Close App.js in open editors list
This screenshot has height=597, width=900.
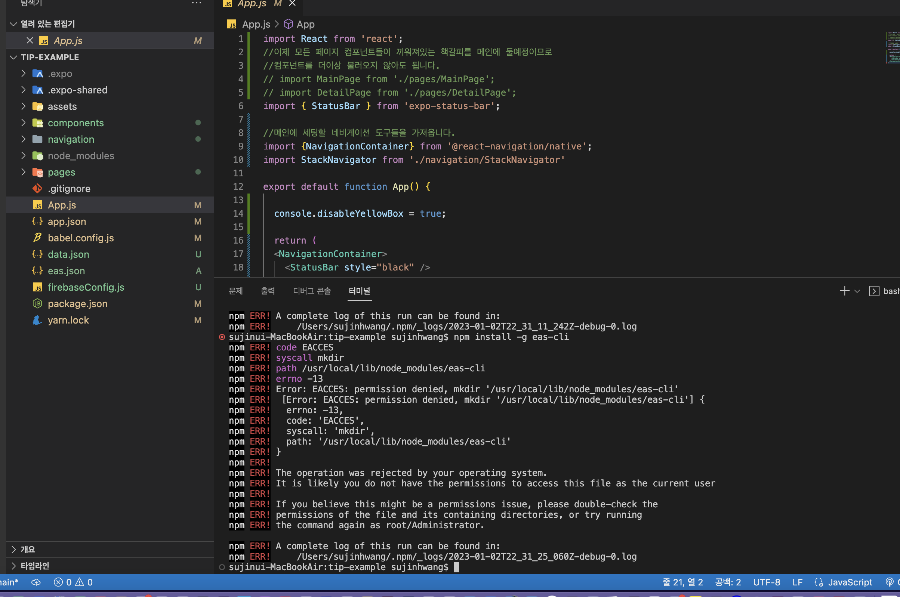(30, 40)
